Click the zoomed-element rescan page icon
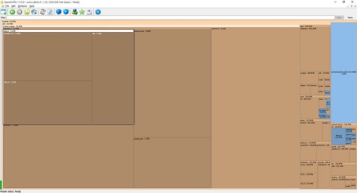 [x=50, y=12]
